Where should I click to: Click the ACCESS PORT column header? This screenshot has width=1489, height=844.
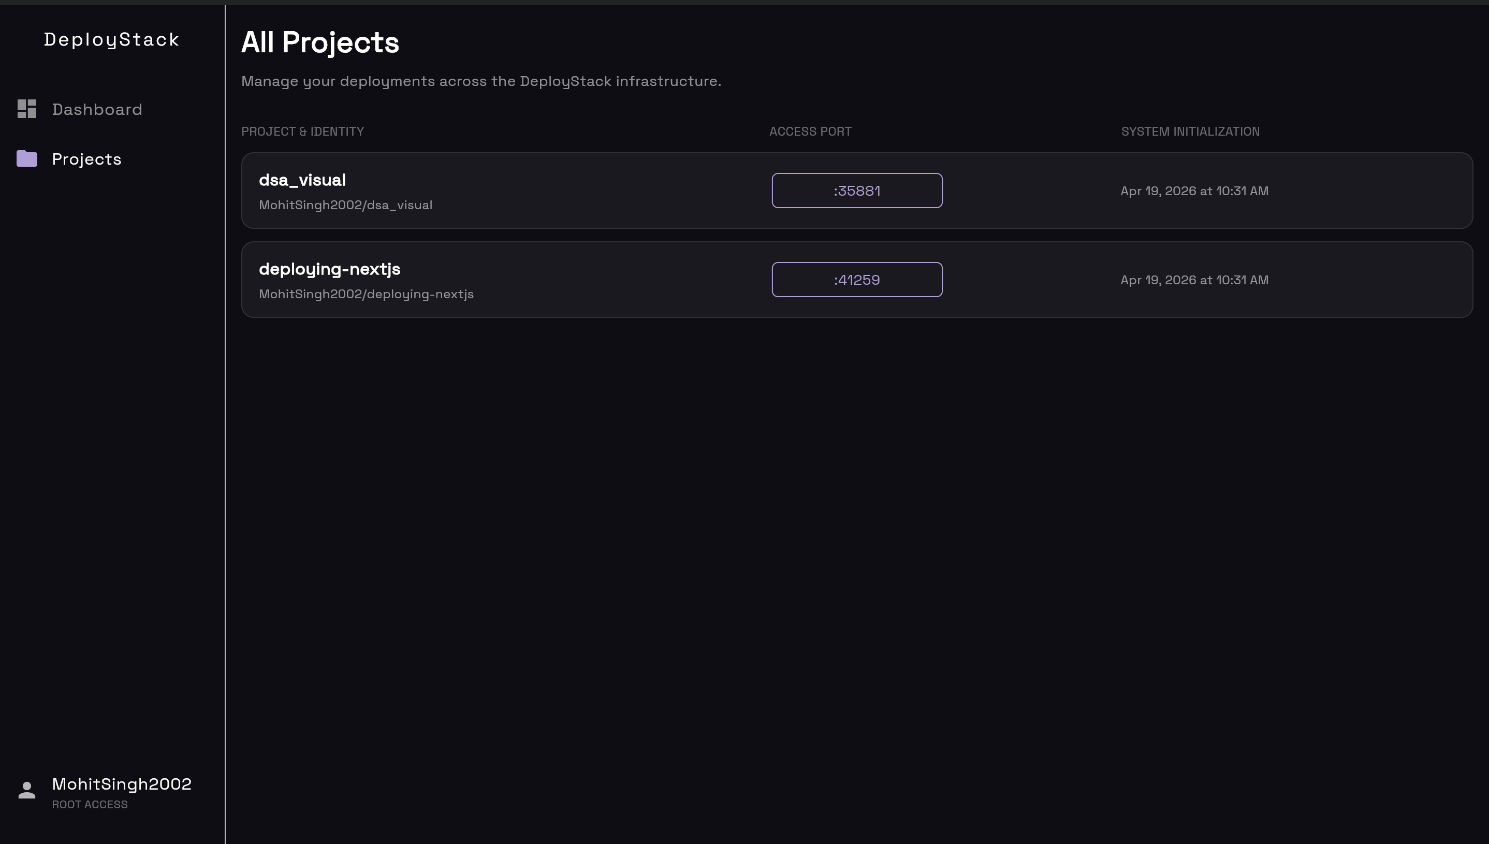click(x=810, y=131)
